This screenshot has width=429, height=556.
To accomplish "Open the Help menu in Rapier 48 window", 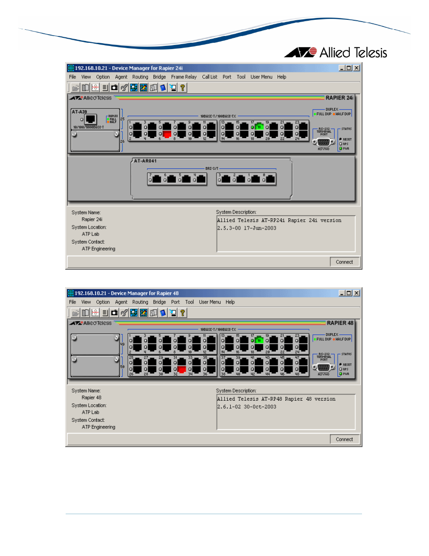I will click(x=230, y=302).
